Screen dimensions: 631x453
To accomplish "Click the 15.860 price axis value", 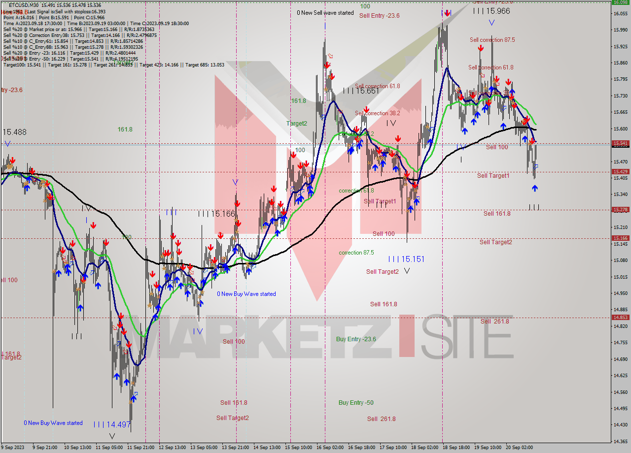I will 620,63.
